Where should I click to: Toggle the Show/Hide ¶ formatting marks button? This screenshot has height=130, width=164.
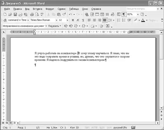point(124,14)
